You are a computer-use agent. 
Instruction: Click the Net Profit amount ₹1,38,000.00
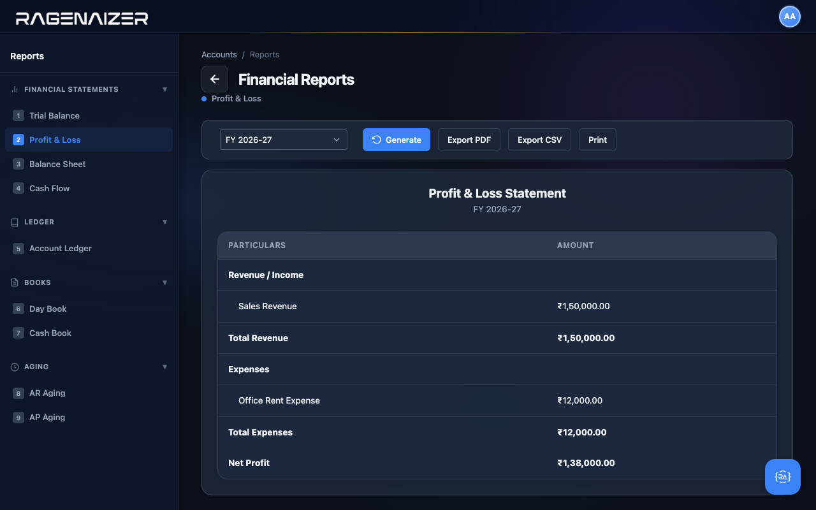[x=586, y=463]
